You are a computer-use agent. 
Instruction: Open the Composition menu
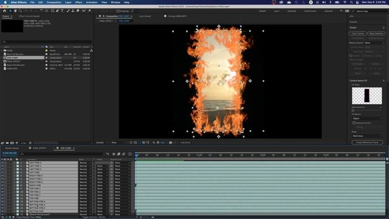coord(54,2)
